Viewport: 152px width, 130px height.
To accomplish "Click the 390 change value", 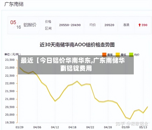I will pyautogui.click(x=144, y=25).
